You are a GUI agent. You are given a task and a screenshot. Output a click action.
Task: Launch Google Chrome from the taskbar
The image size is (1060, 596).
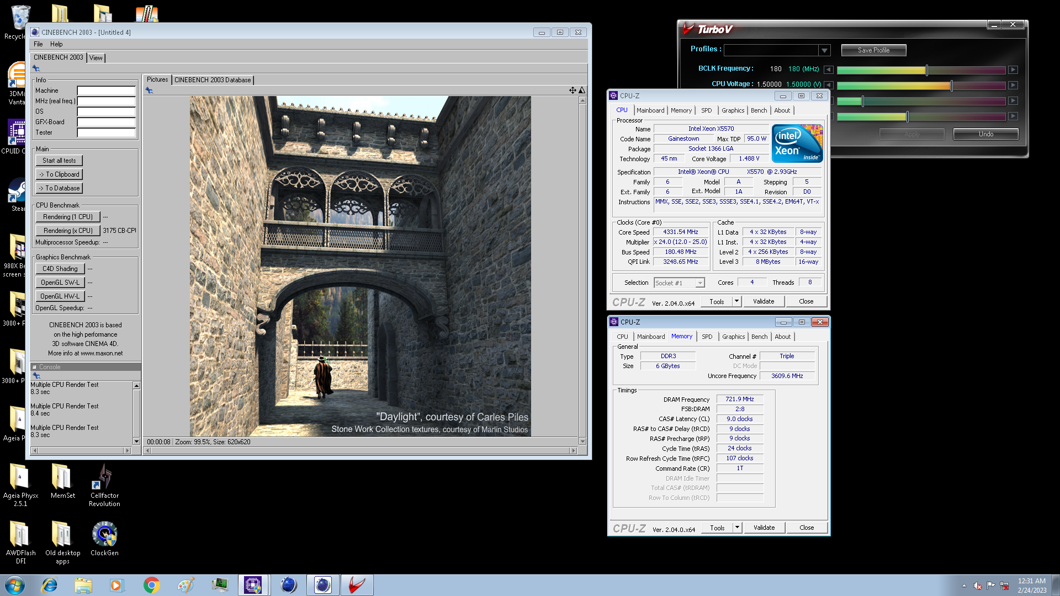[x=151, y=585]
